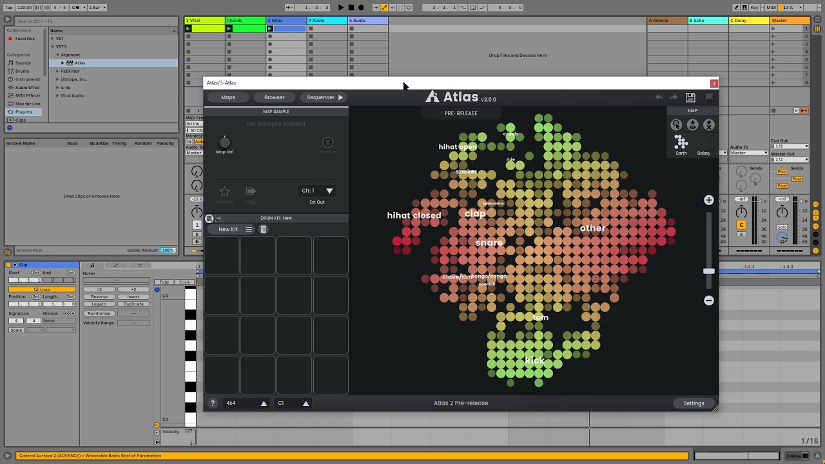This screenshot has height=464, width=825.
Task: Open the New Kit hamburger menu
Action: coord(249,229)
